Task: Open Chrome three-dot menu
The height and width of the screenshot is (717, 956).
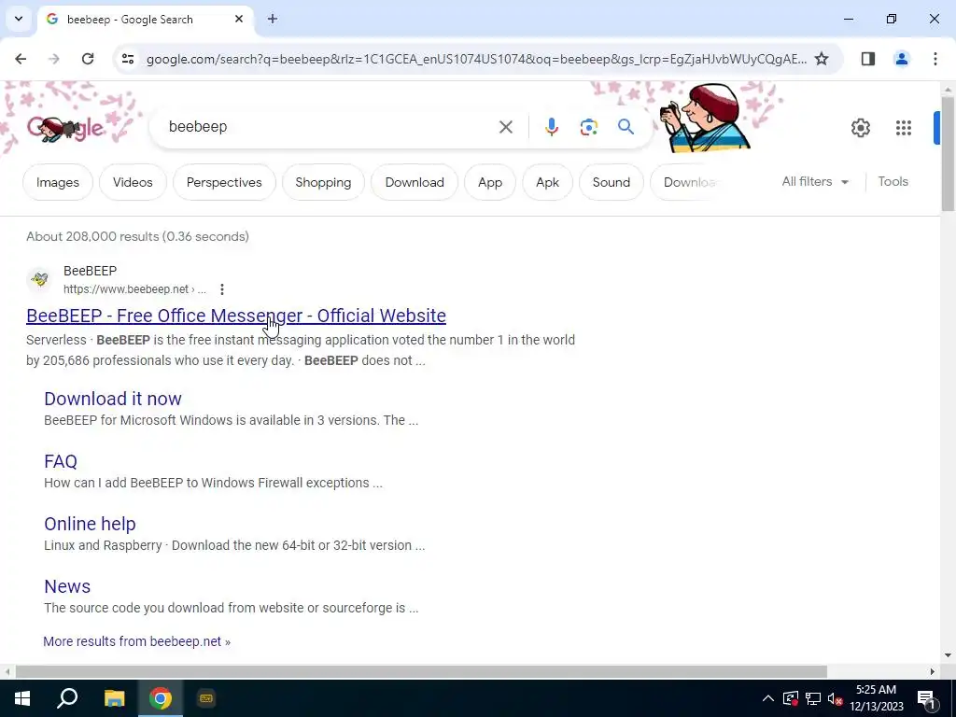Action: click(x=935, y=59)
